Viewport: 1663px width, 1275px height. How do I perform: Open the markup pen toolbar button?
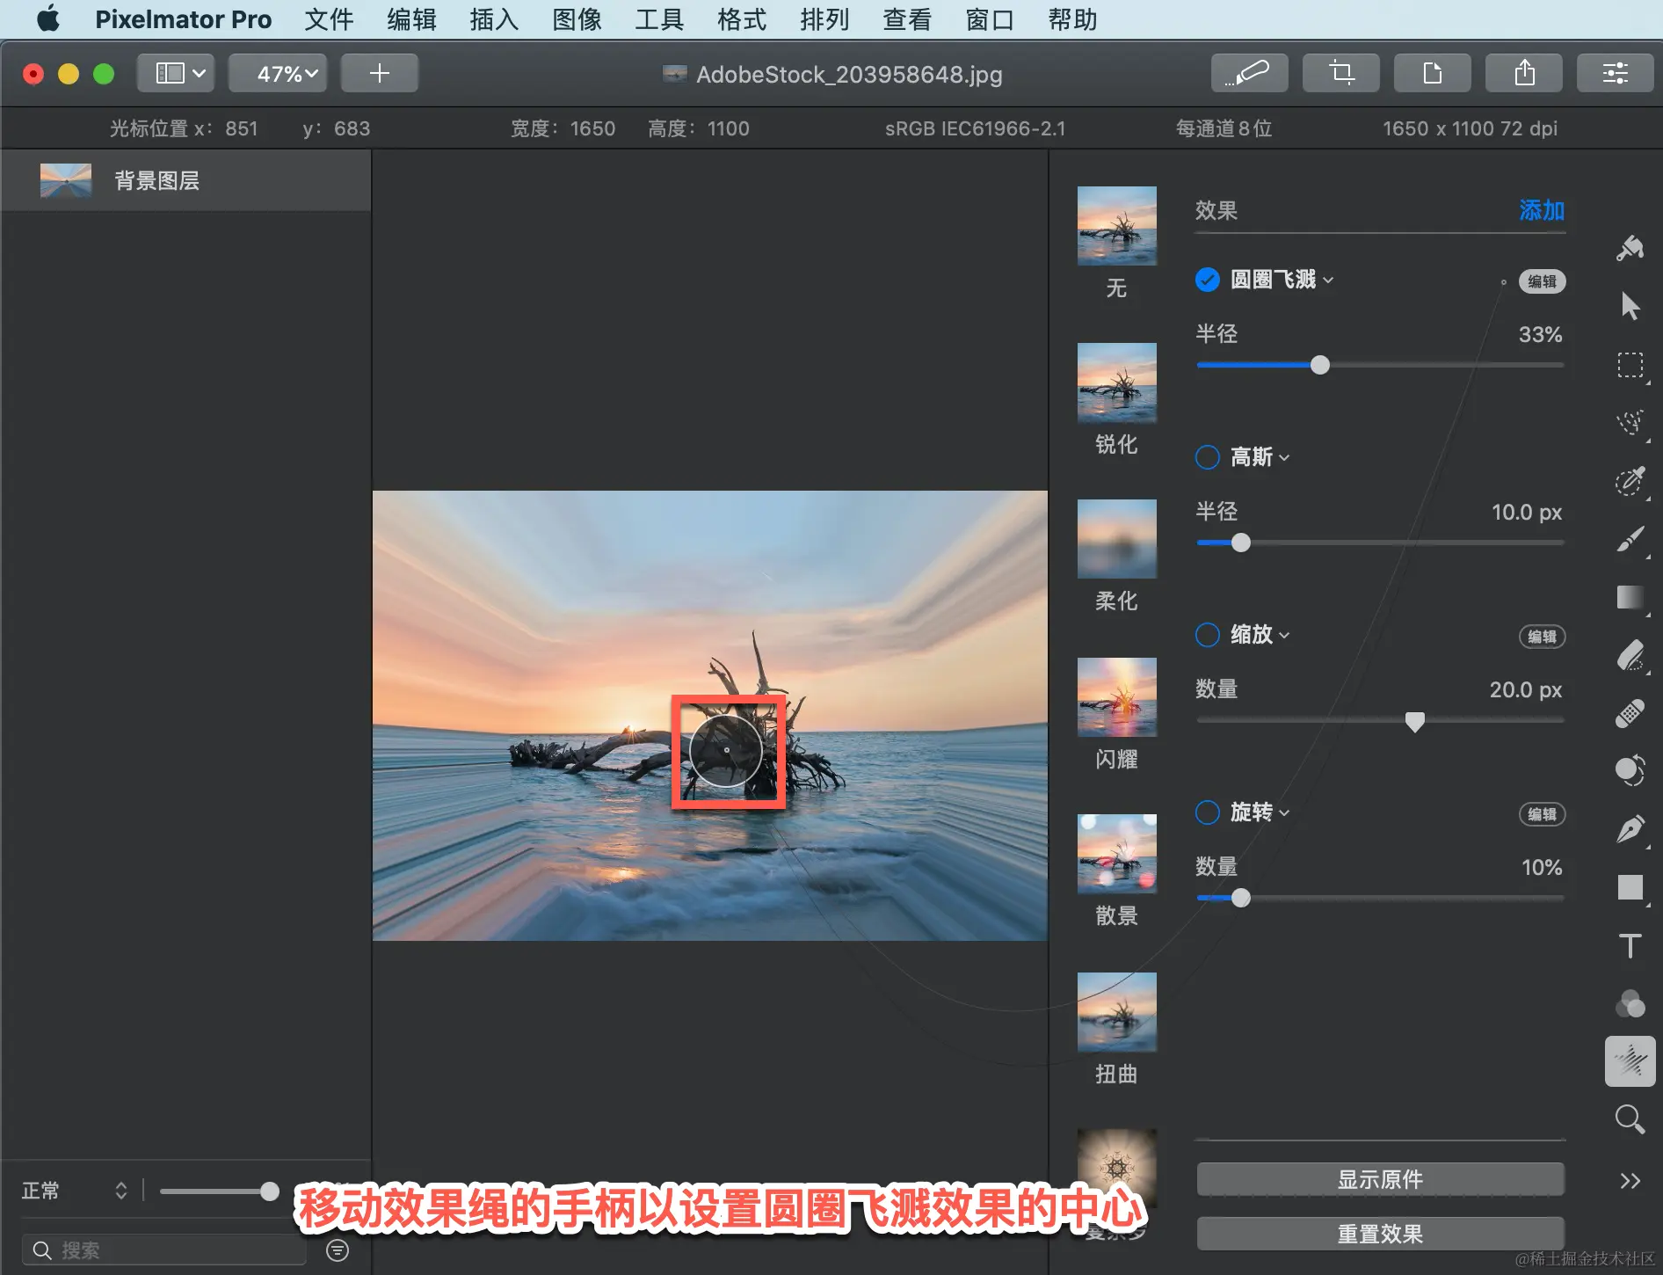(x=1249, y=73)
